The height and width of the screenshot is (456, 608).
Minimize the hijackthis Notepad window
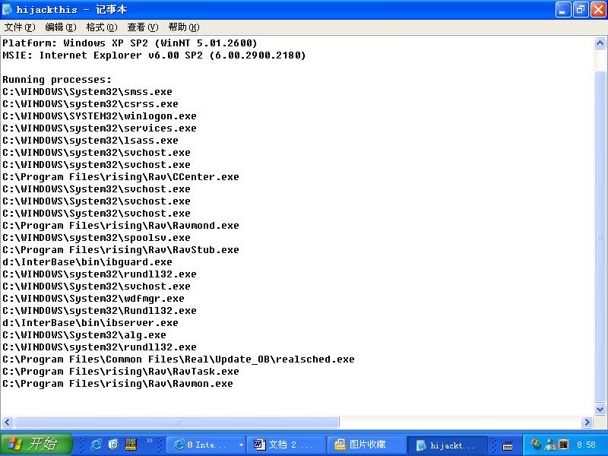pyautogui.click(x=563, y=10)
